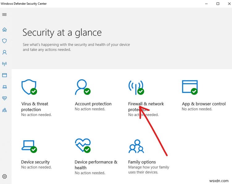Open Virus & threat protection sidebar shield icon
Image resolution: width=232 pixels, height=184 pixels.
[x=4, y=41]
